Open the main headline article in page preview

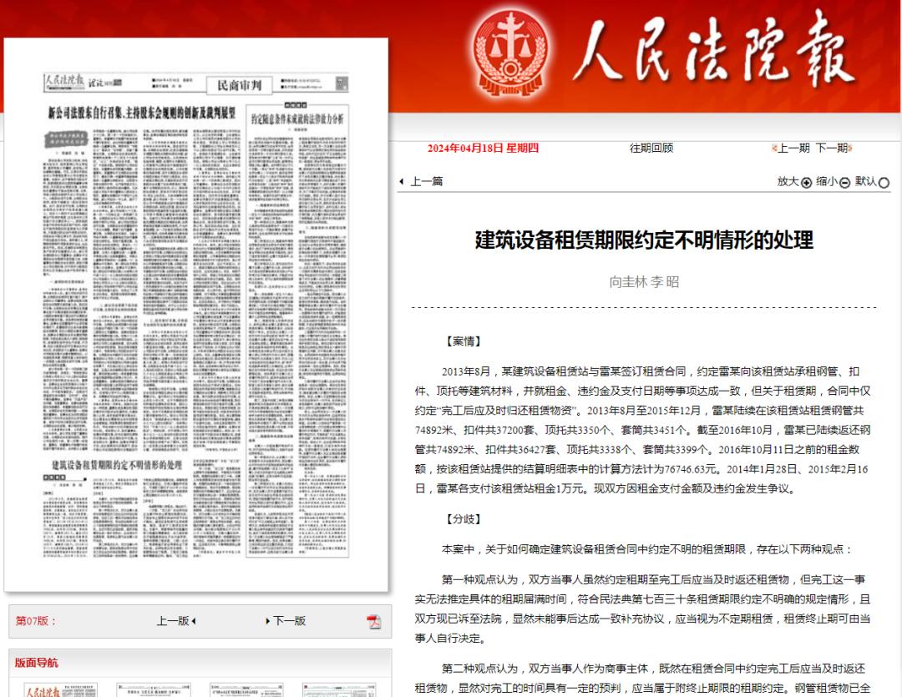pos(141,113)
